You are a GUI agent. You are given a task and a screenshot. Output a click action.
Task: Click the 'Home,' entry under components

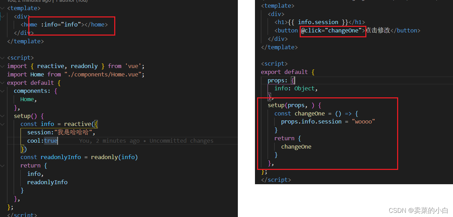29,99
